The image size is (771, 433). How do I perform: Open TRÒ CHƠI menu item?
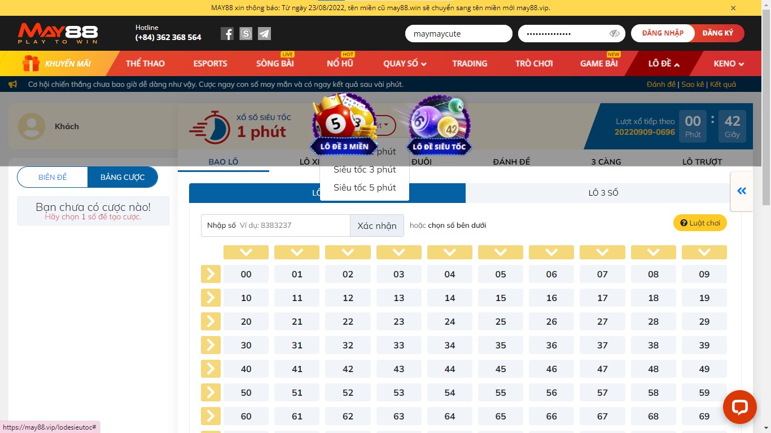point(534,64)
